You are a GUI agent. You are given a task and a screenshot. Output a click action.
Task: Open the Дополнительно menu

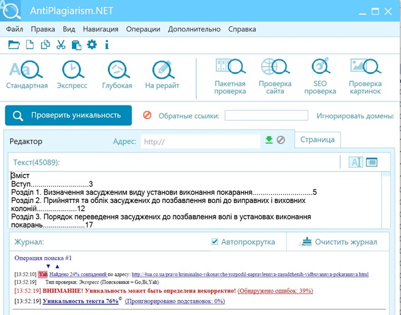pos(194,29)
